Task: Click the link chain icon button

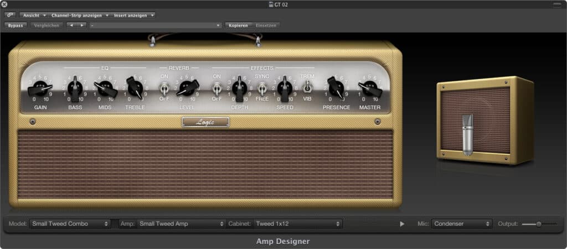Action: (10, 15)
